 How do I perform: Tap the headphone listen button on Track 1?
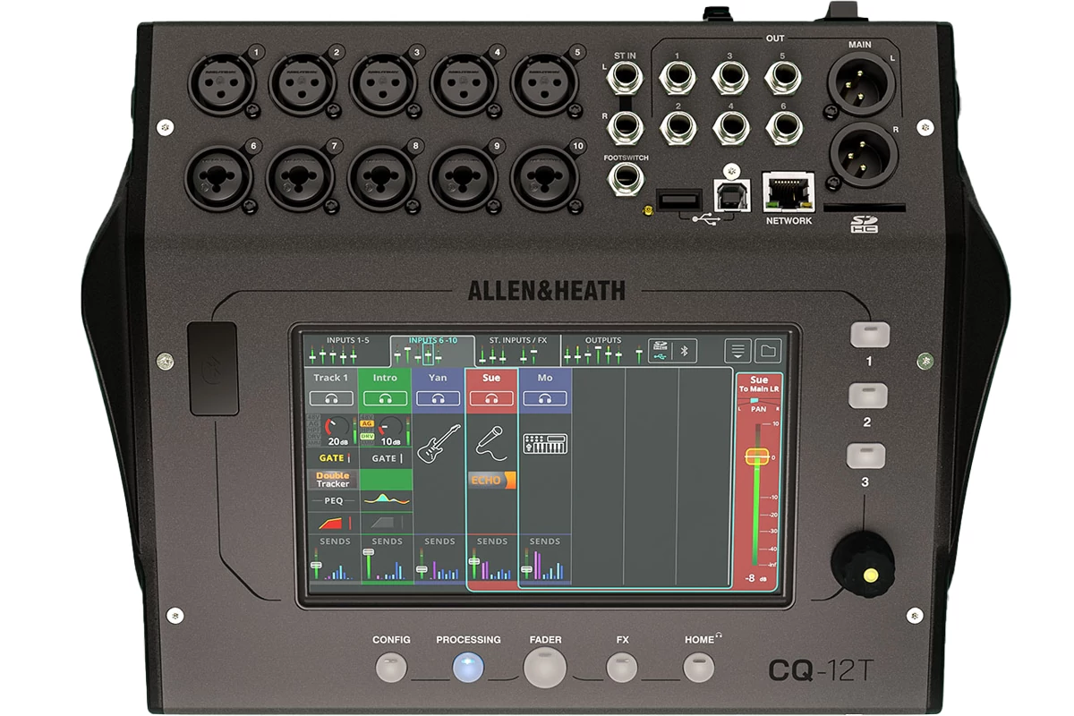332,398
